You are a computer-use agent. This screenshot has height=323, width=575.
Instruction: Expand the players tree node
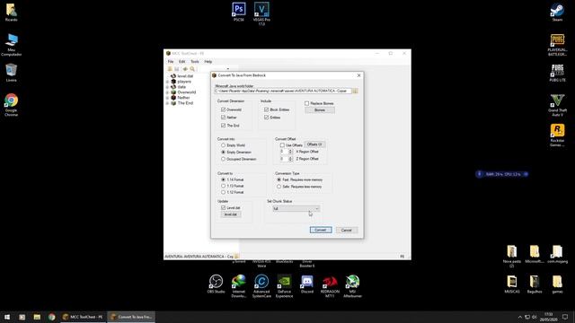pyautogui.click(x=168, y=82)
